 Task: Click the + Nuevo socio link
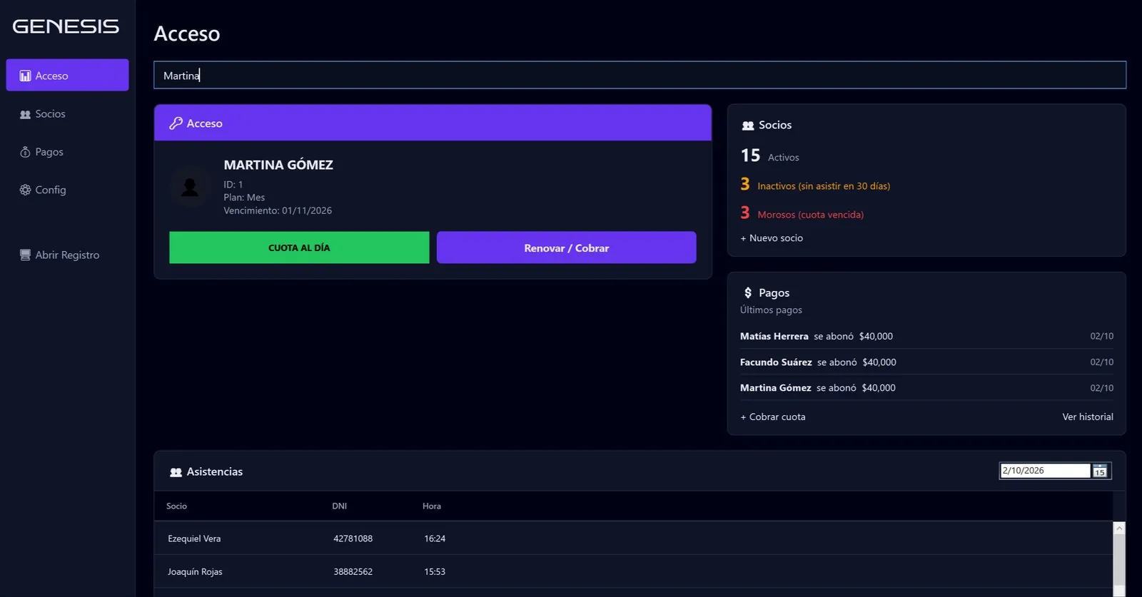point(772,238)
